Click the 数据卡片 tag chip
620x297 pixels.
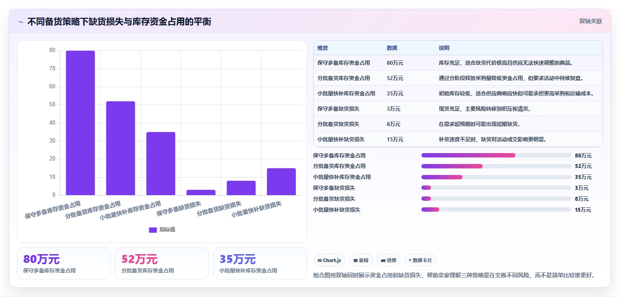[420, 260]
